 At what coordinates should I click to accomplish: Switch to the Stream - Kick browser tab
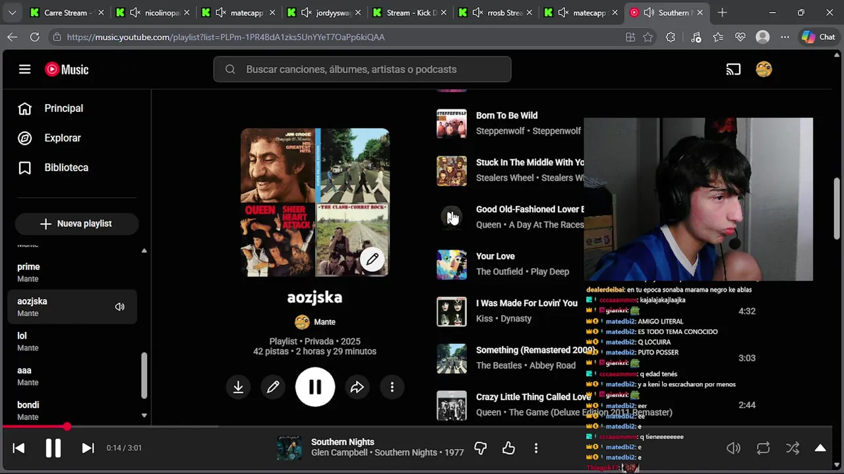410,13
